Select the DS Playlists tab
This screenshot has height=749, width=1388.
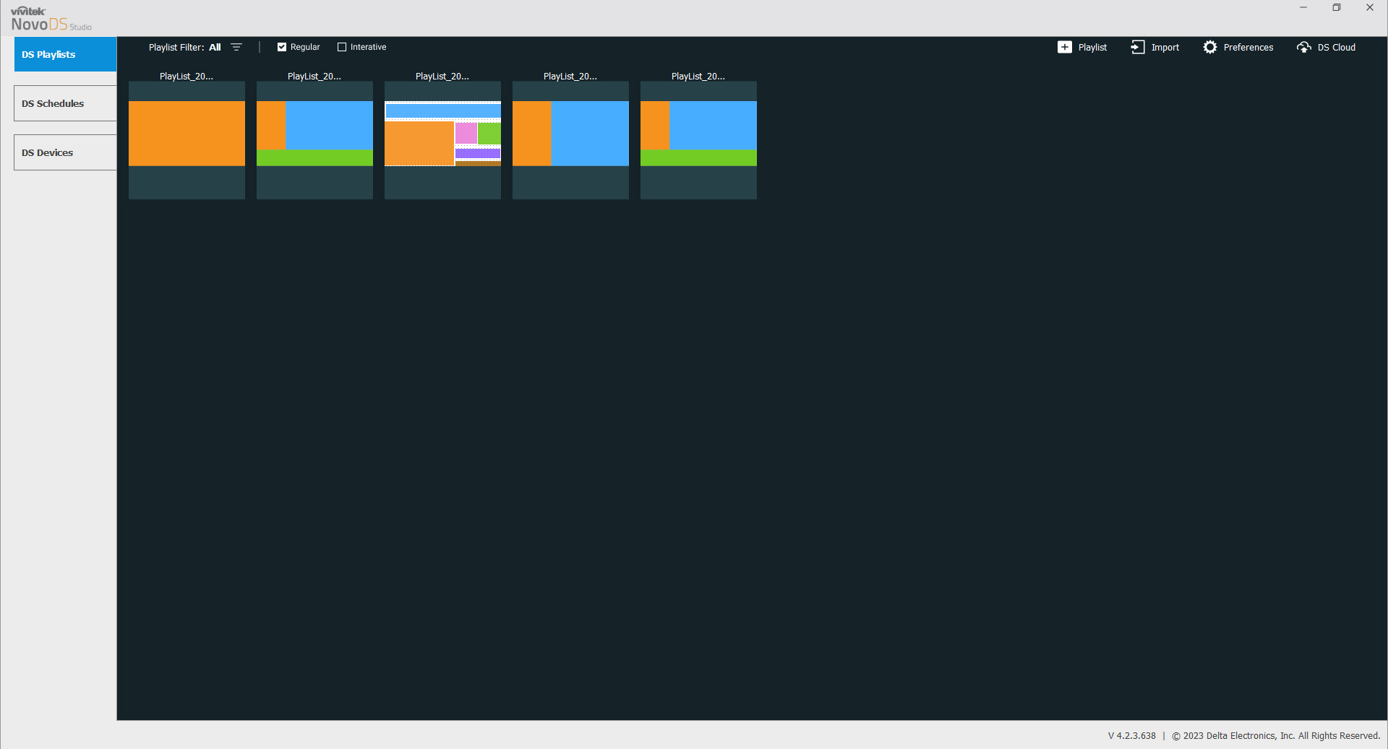65,54
